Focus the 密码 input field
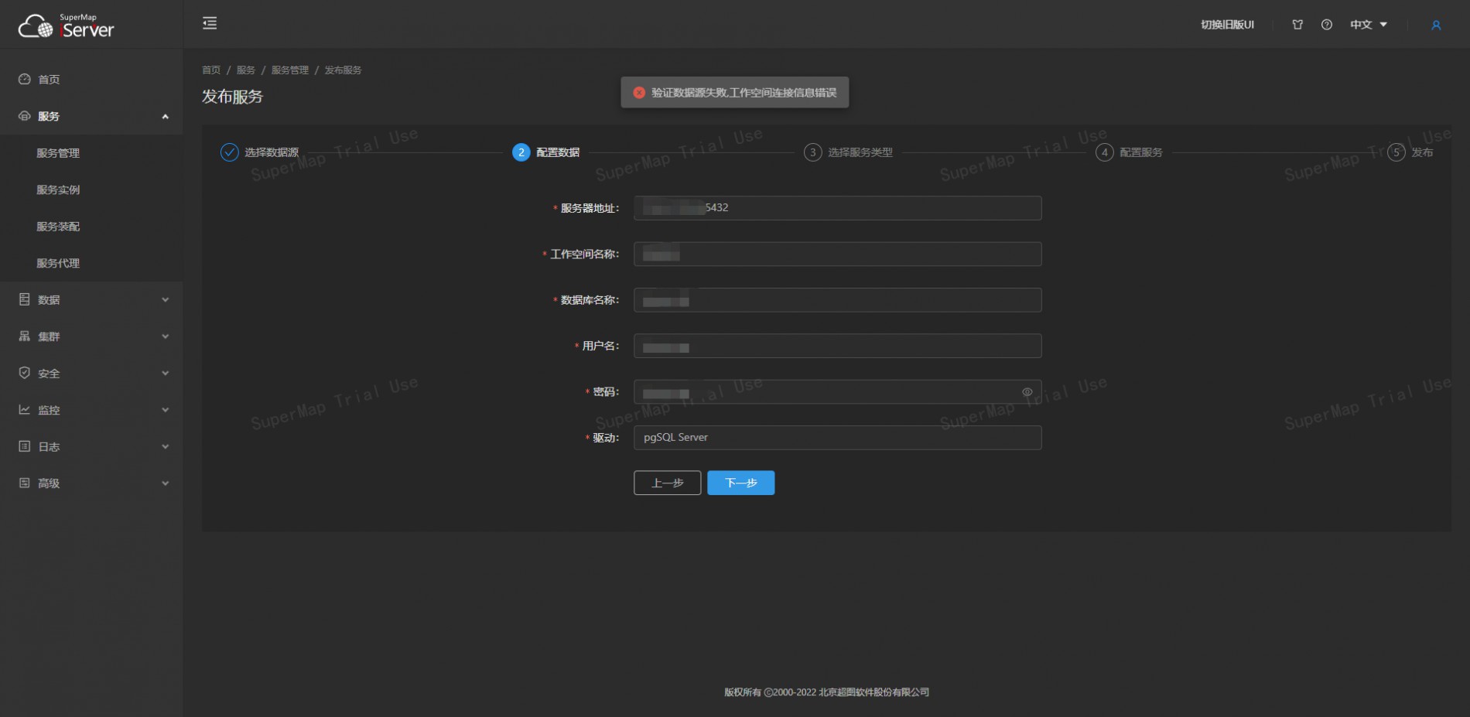This screenshot has height=717, width=1470. [838, 392]
